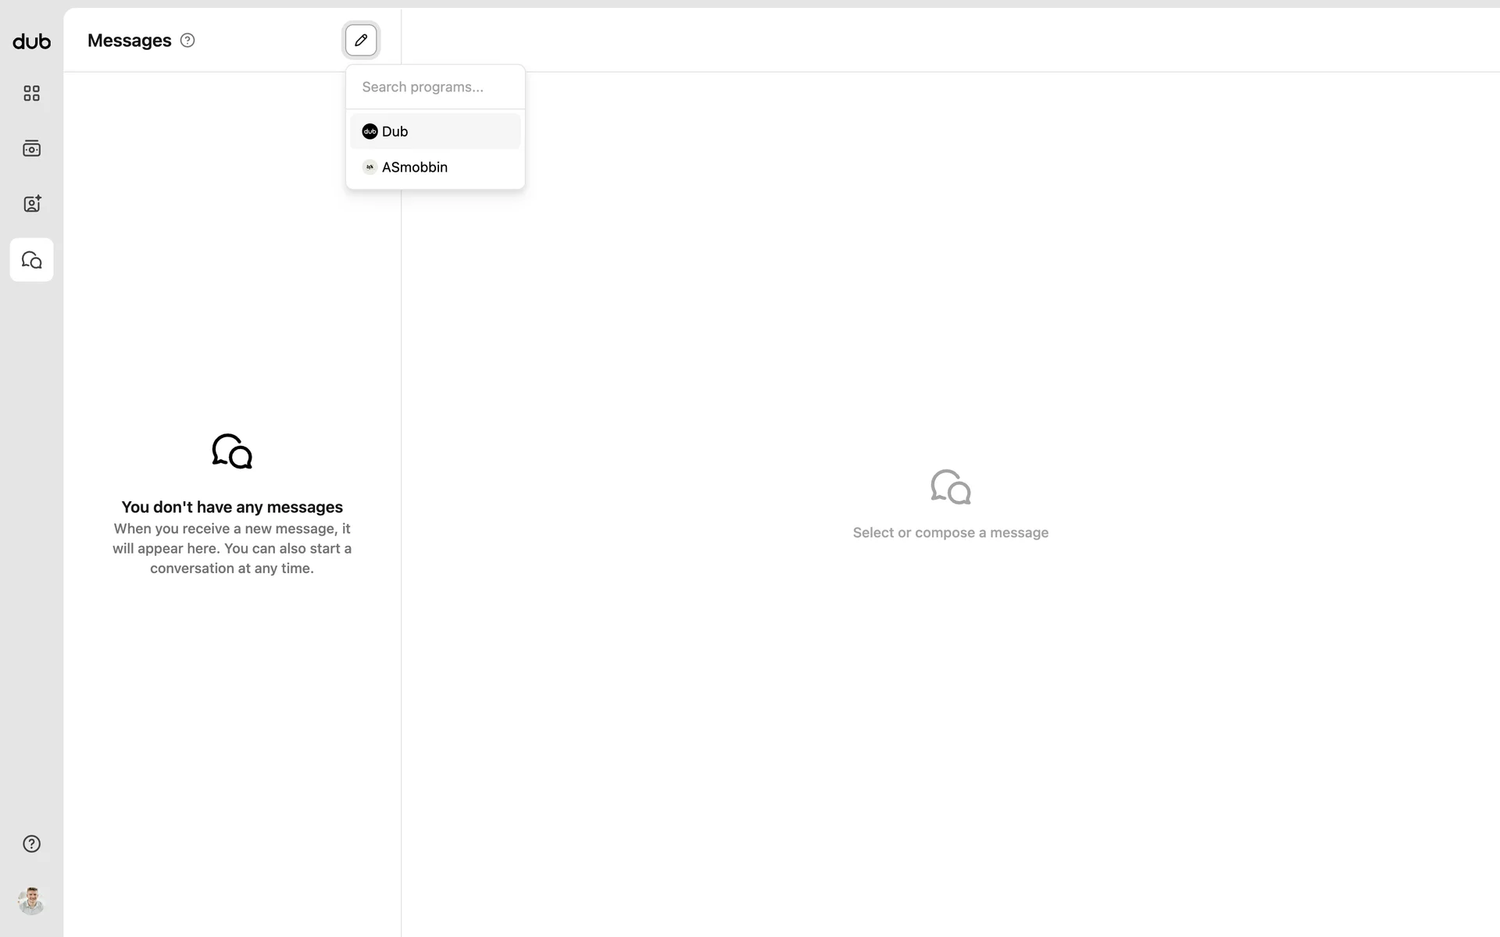Click the help circle icon at sidebar bottom
The height and width of the screenshot is (937, 1500).
[x=31, y=843]
